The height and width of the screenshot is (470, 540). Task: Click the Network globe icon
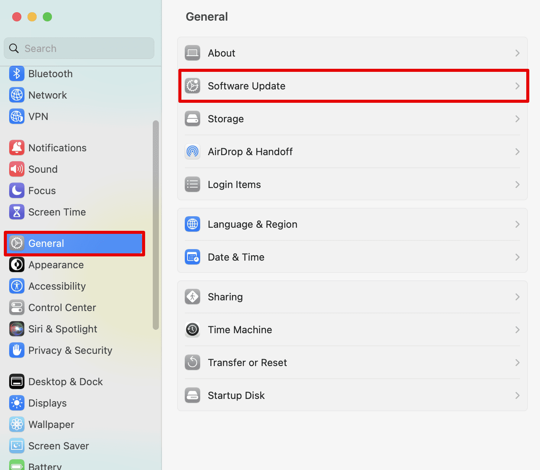coord(17,95)
